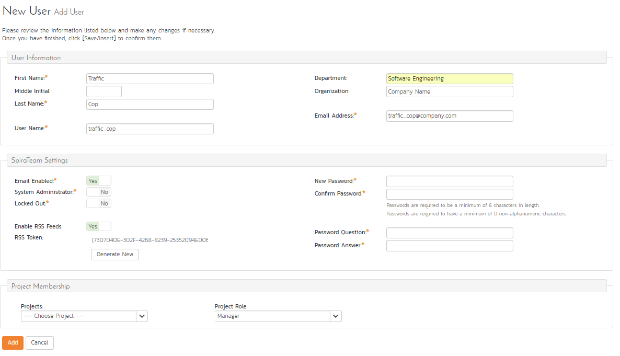Focus the Confirm Password field

point(449,194)
